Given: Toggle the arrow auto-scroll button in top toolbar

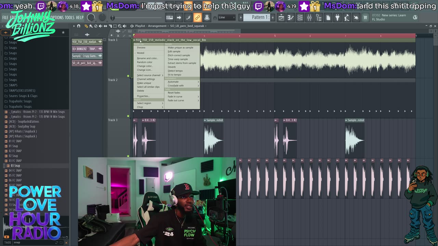Looking at the screenshot, I should coord(179,17).
